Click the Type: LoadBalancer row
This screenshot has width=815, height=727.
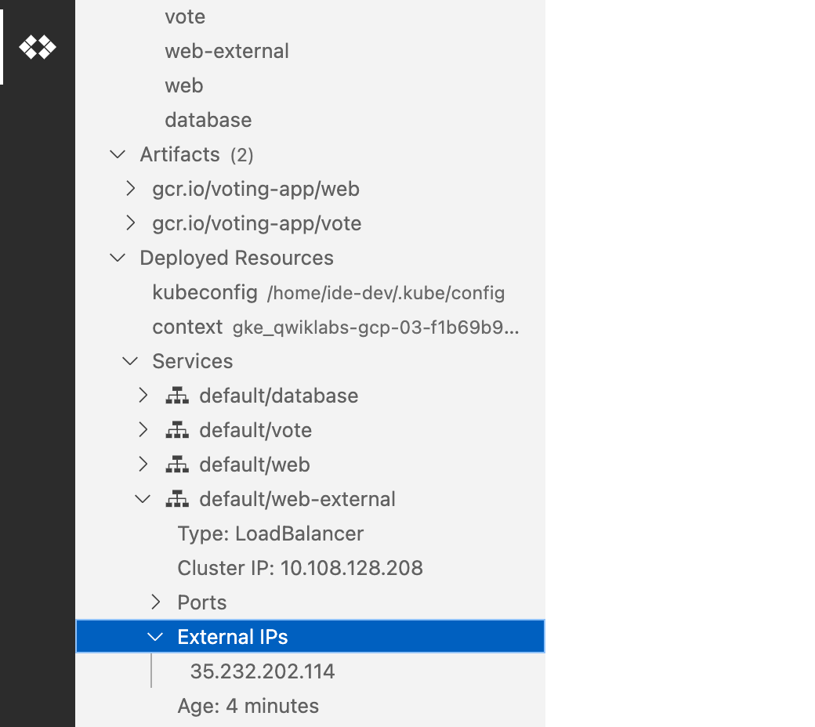310,533
